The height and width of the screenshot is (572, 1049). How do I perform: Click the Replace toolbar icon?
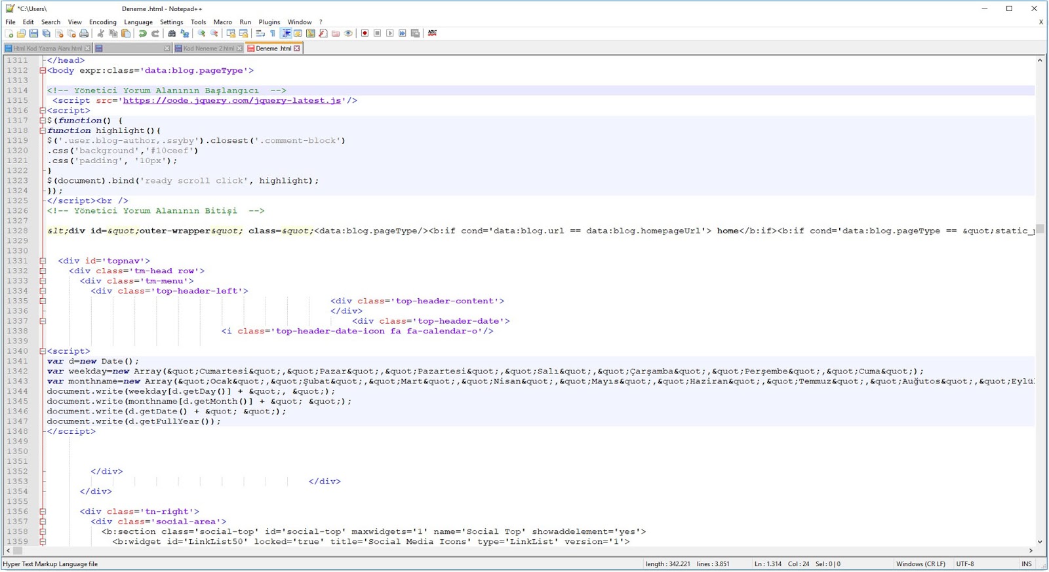pos(184,33)
